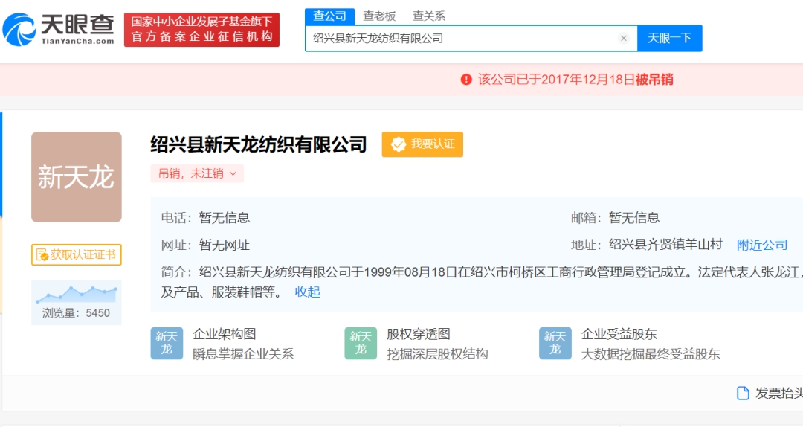The image size is (803, 427).
Task: Click the 新天龙 company logo thumbnail
Action: 77,177
